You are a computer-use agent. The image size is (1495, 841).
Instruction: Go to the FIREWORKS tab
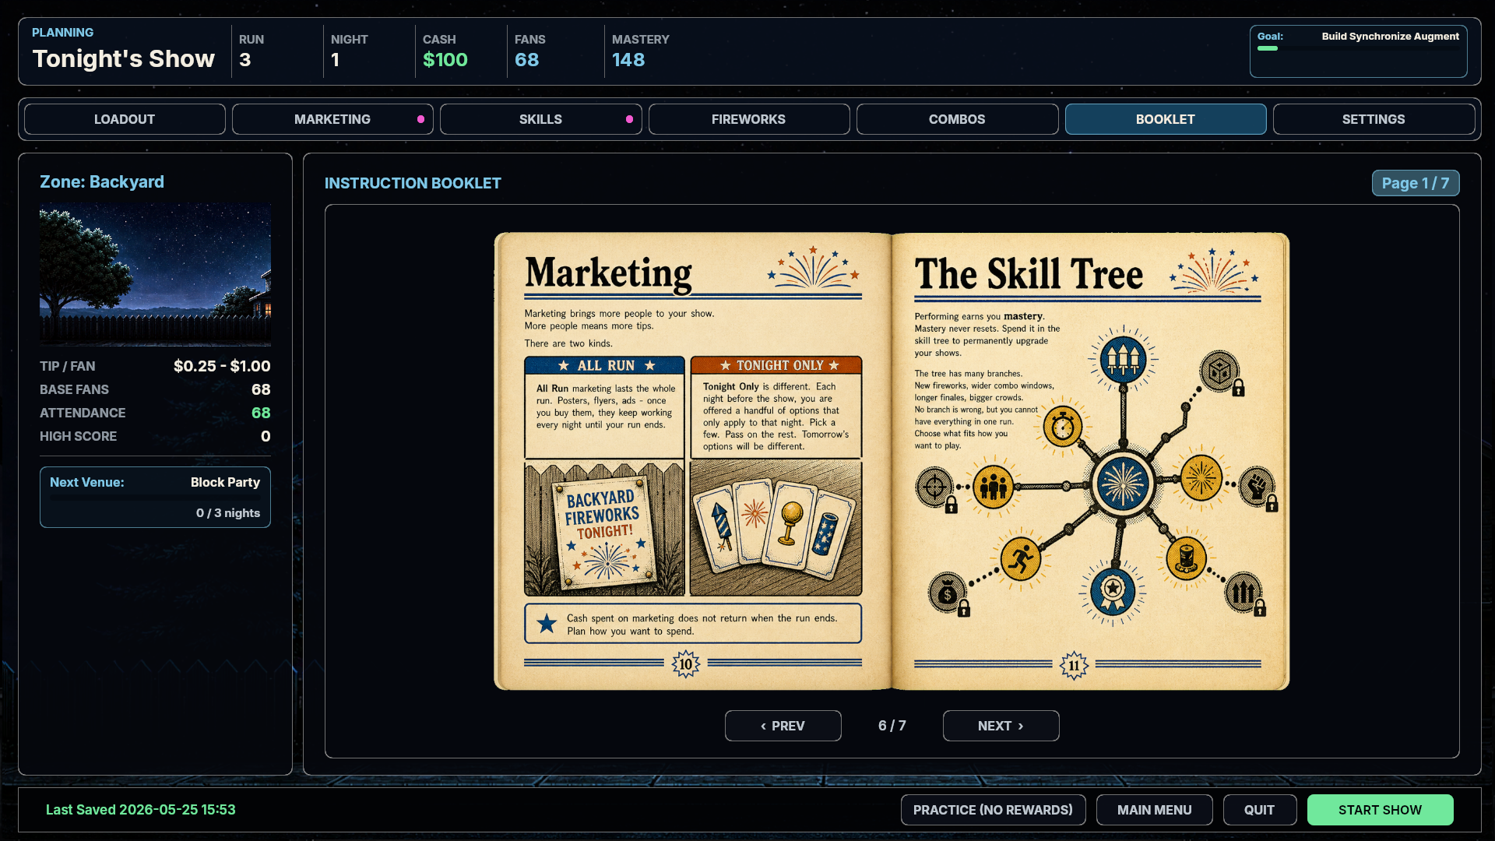[x=748, y=119]
